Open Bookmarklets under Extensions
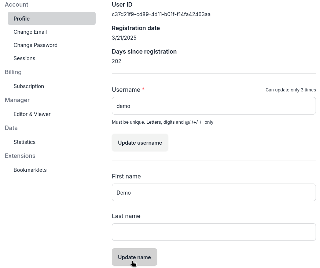The width and height of the screenshot is (320, 268). point(30,170)
